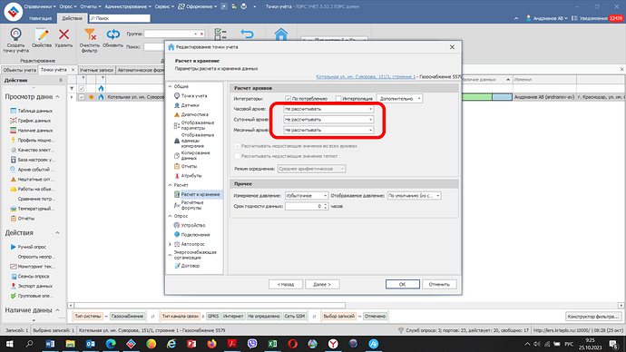The height and width of the screenshot is (352, 626).
Task: Click the Обновить refresh icon
Action: click(x=113, y=34)
